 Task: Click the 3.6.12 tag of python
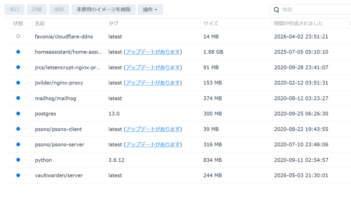(116, 160)
